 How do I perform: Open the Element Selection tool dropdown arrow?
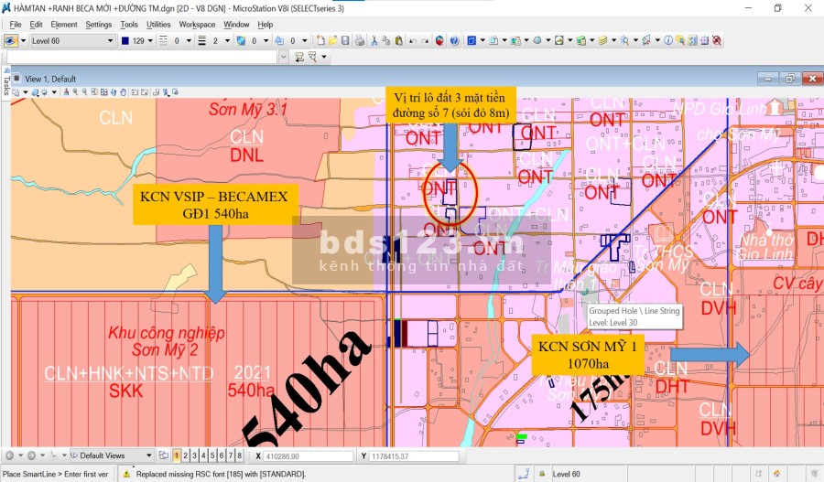tap(23, 40)
